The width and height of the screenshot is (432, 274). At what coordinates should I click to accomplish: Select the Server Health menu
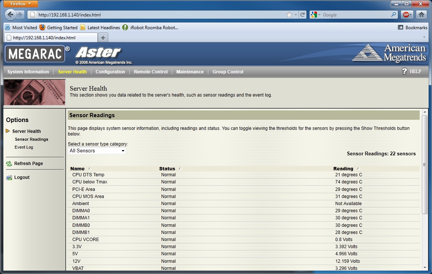coord(72,71)
